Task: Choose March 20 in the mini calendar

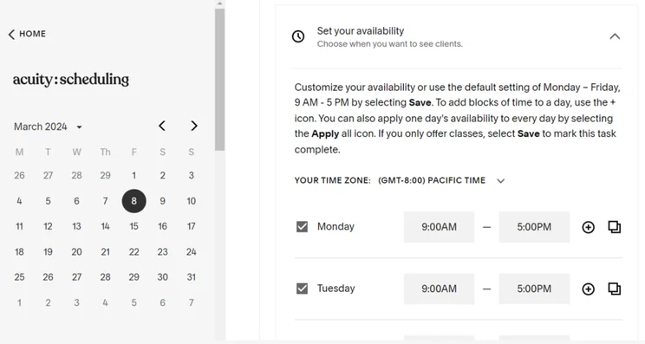Action: pos(76,252)
